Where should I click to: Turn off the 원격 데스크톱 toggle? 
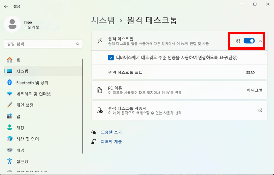coord(249,41)
